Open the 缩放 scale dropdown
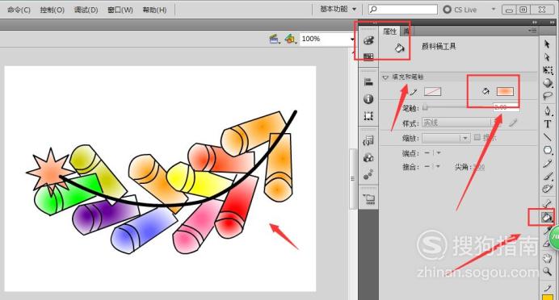 446,138
